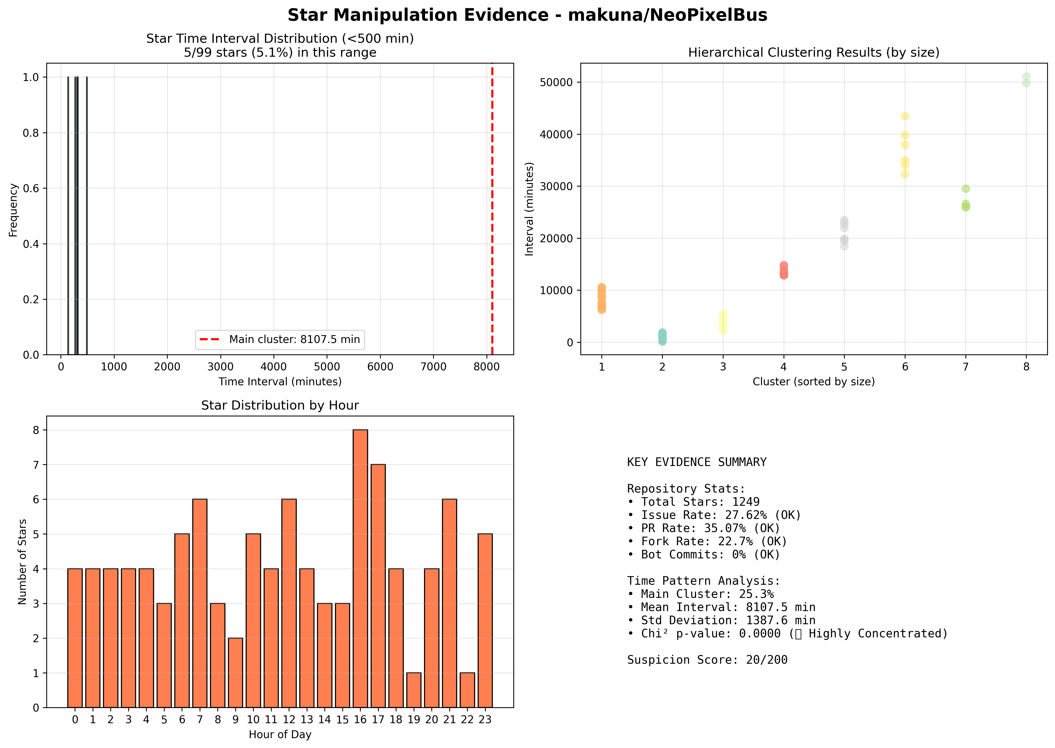Click the 'Suspicion Score: 20/200' line
Image resolution: width=1055 pixels, height=748 pixels.
pyautogui.click(x=707, y=660)
